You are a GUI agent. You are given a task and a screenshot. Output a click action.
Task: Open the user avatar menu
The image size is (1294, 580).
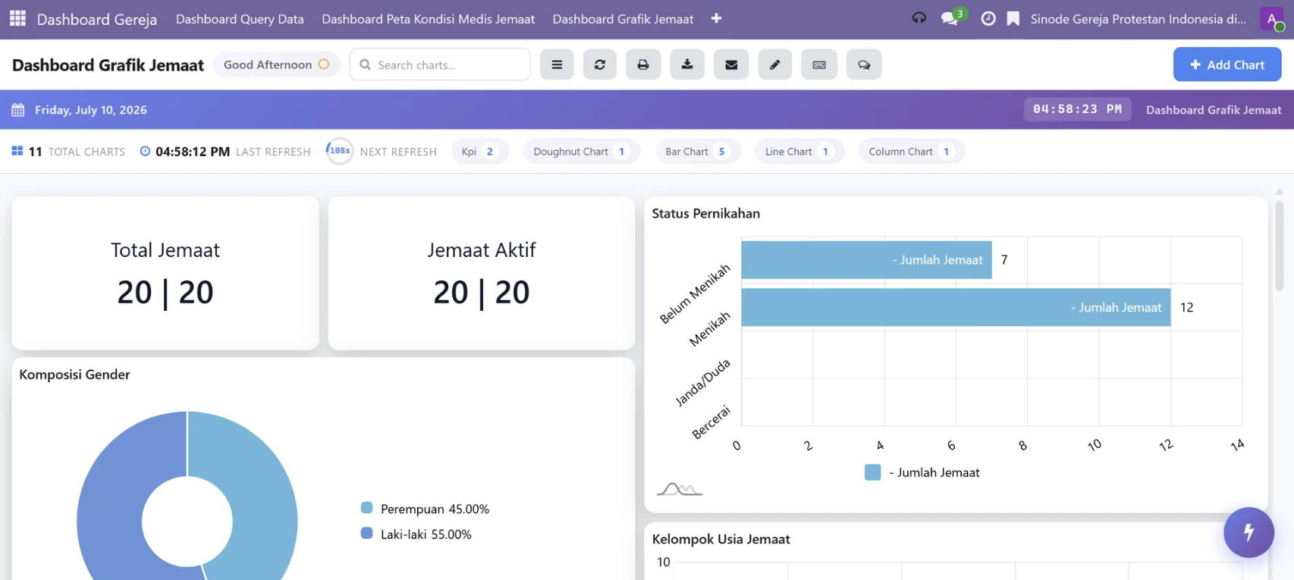(1272, 19)
